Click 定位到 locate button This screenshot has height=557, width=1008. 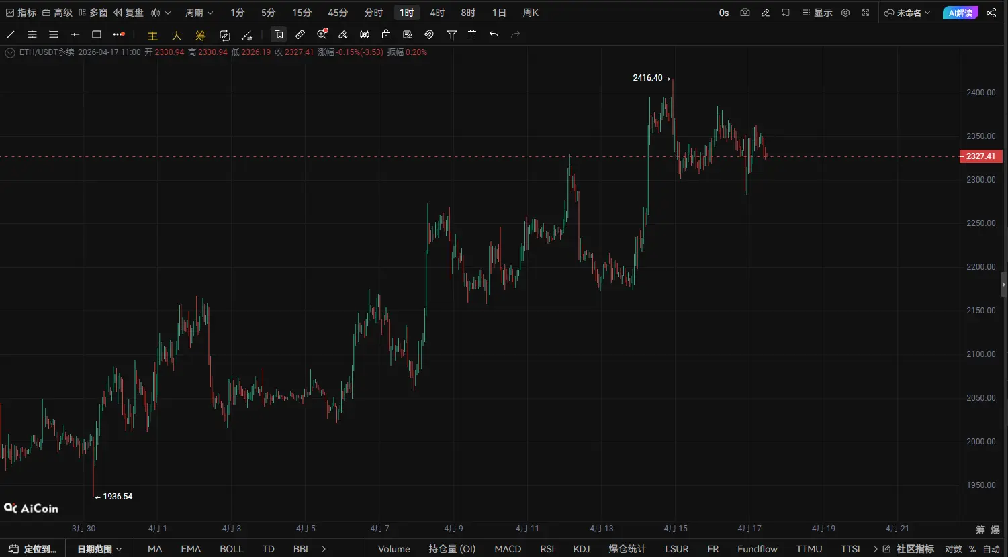pos(33,549)
